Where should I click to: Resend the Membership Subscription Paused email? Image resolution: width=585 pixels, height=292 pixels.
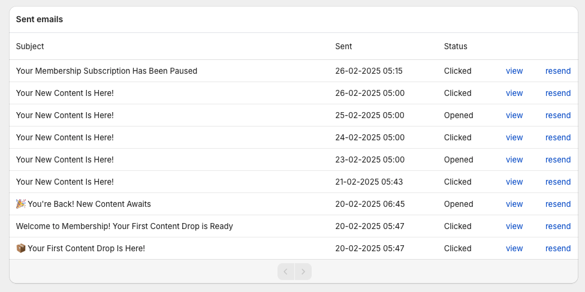click(557, 71)
